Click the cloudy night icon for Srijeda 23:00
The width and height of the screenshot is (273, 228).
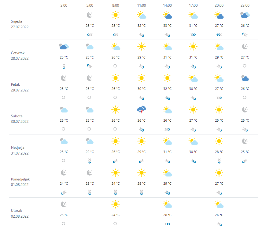click(x=245, y=15)
